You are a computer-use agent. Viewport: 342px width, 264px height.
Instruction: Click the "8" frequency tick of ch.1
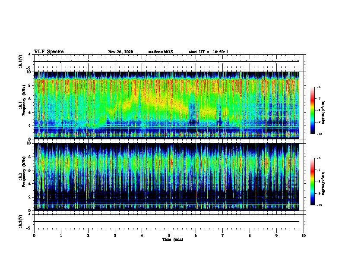pos(30,85)
